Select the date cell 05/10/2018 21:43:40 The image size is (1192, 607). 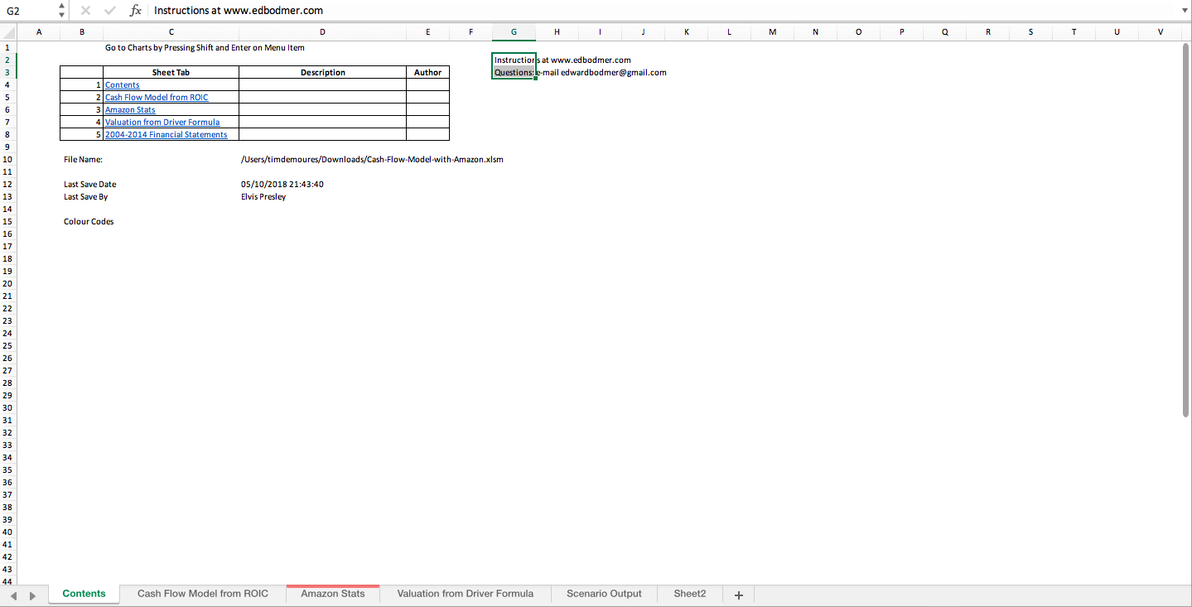click(x=322, y=185)
